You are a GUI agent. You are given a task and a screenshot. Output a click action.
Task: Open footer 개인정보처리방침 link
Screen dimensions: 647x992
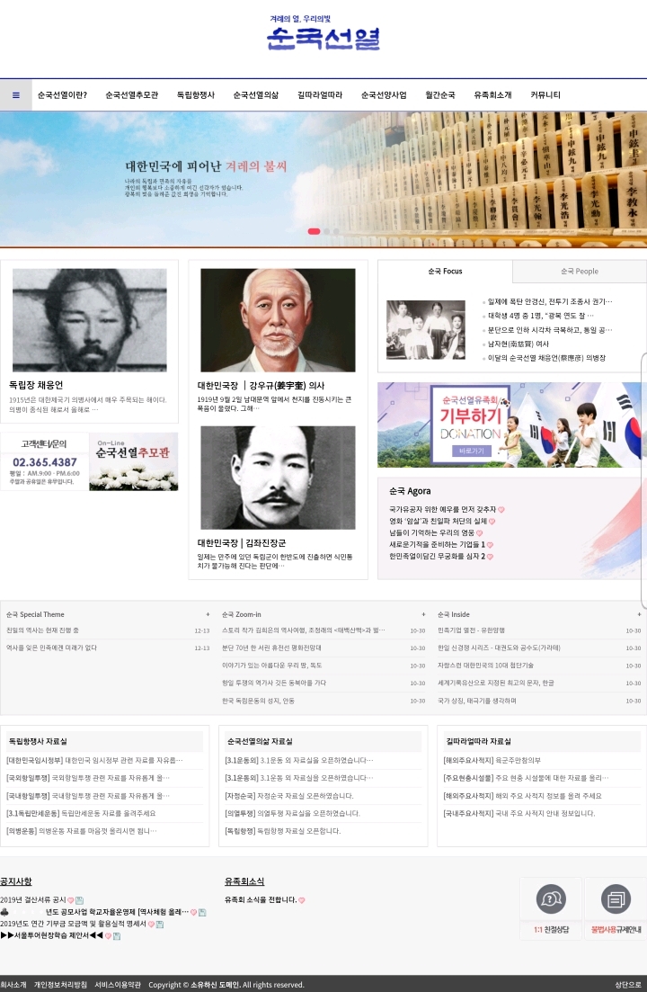pos(61,985)
